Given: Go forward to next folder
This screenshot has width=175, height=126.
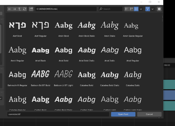Looking at the screenshot, I should pos(15,9).
